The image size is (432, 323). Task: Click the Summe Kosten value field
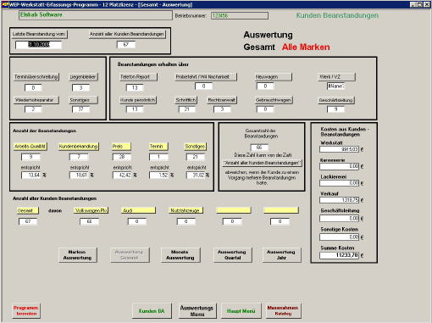pyautogui.click(x=339, y=255)
